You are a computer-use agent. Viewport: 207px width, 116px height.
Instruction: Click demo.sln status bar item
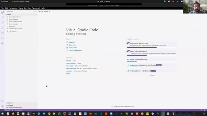tap(18, 110)
